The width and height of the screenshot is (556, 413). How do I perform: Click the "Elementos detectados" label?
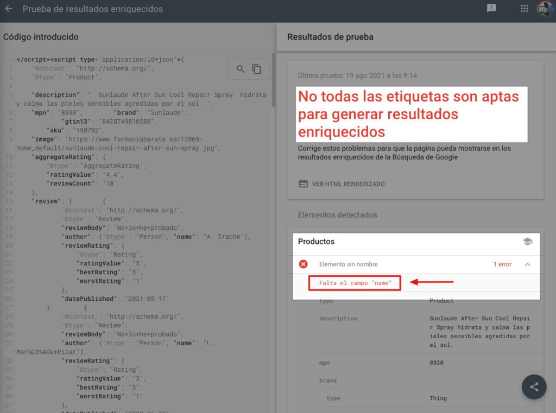338,215
